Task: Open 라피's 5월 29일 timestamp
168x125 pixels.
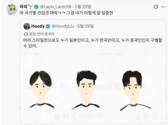Action: tap(83, 7)
